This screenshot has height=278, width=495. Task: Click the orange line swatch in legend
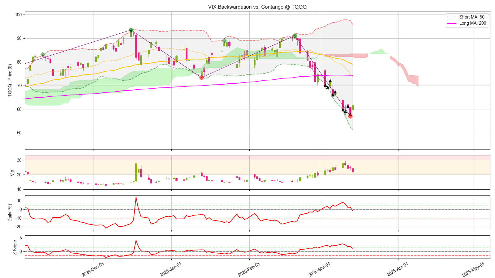[452, 17]
